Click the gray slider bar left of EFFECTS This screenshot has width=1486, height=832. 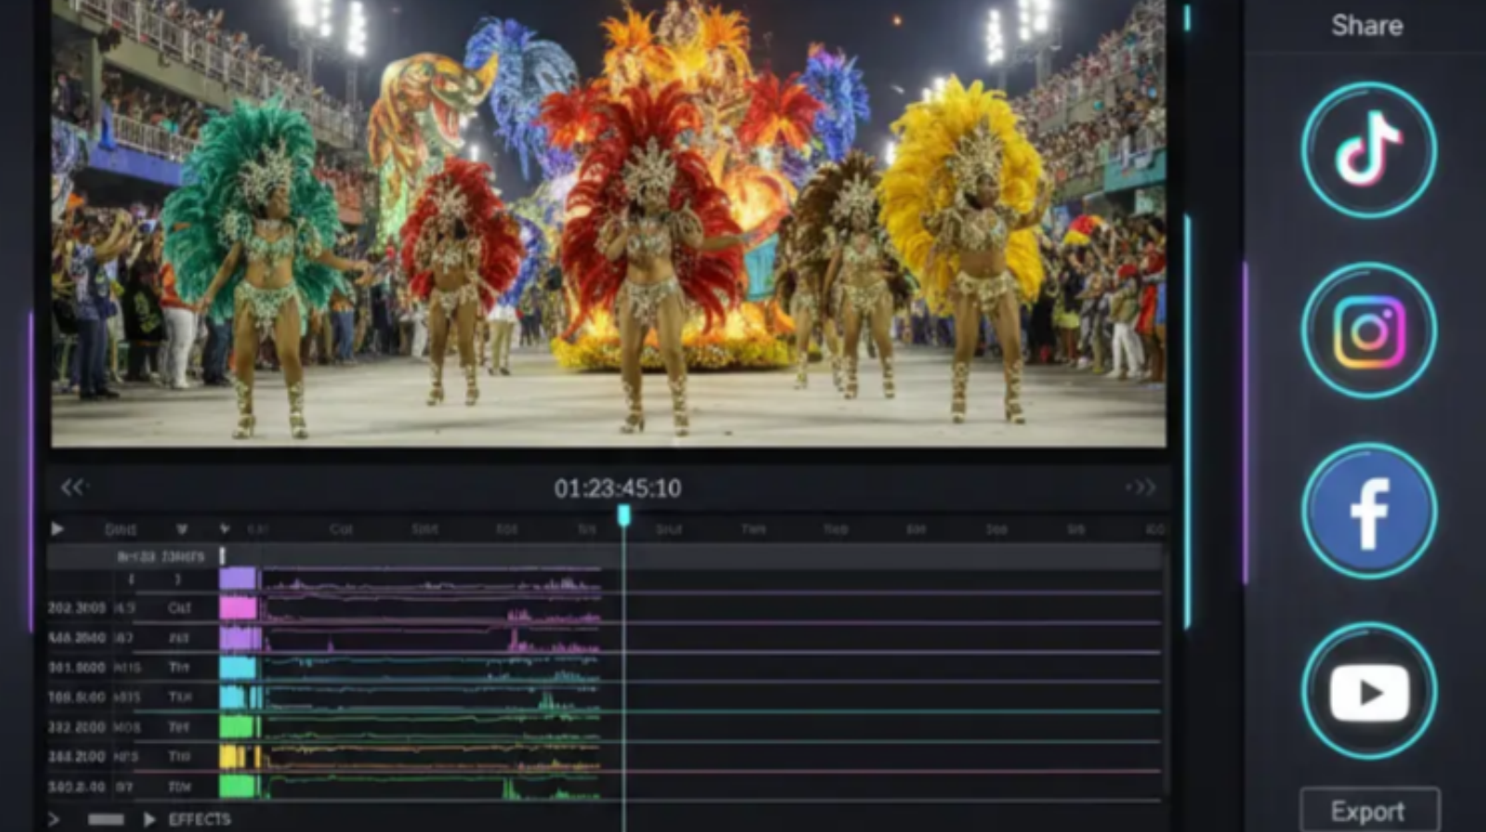(105, 819)
